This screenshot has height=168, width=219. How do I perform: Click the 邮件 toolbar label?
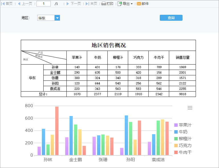[x=145, y=4]
